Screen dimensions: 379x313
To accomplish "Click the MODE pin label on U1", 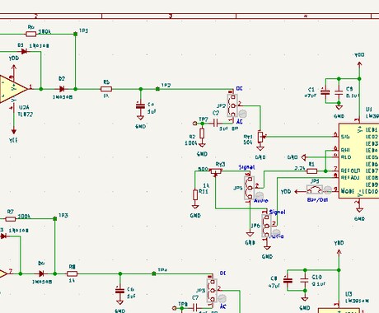I will pyautogui.click(x=348, y=191).
